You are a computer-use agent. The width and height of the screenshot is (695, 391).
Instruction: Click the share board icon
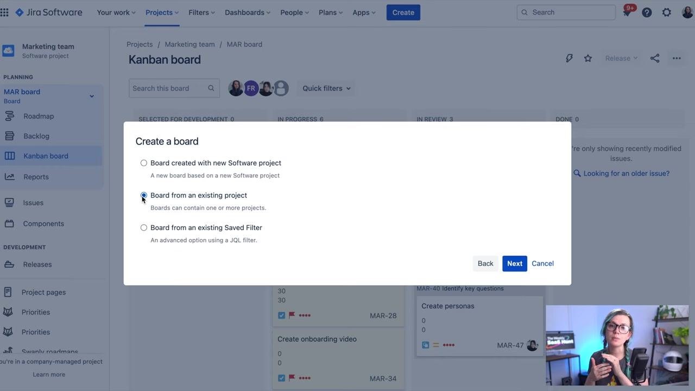(655, 58)
